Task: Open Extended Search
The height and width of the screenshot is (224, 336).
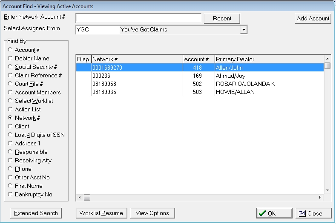Action: click(36, 213)
